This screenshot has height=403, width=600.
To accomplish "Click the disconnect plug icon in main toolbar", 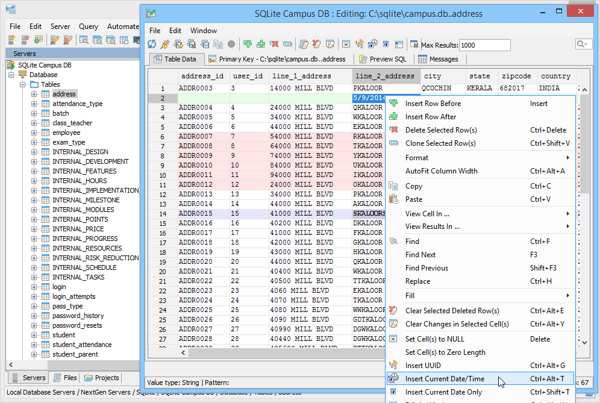I will [x=68, y=39].
